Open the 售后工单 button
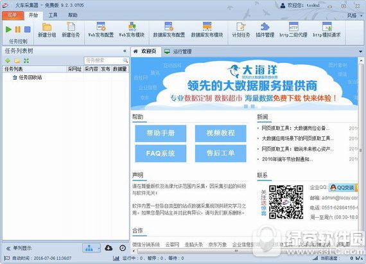The height and width of the screenshot is (264, 366). (221, 154)
